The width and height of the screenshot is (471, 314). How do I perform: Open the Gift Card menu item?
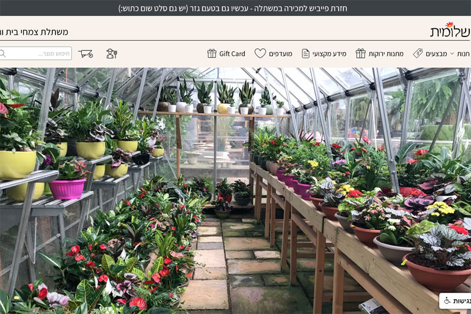(232, 54)
